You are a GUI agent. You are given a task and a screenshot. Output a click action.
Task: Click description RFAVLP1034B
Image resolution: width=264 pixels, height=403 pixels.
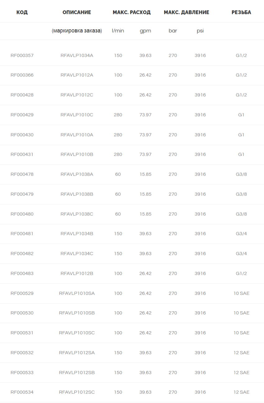[x=77, y=234]
